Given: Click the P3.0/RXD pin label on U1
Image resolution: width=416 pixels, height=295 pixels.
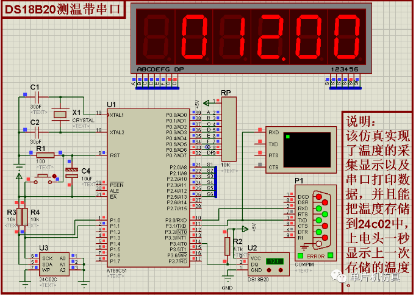Looking at the screenshot, I should tap(176, 220).
